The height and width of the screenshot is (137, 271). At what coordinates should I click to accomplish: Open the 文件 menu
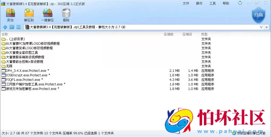pyautogui.click(x=186, y=3)
